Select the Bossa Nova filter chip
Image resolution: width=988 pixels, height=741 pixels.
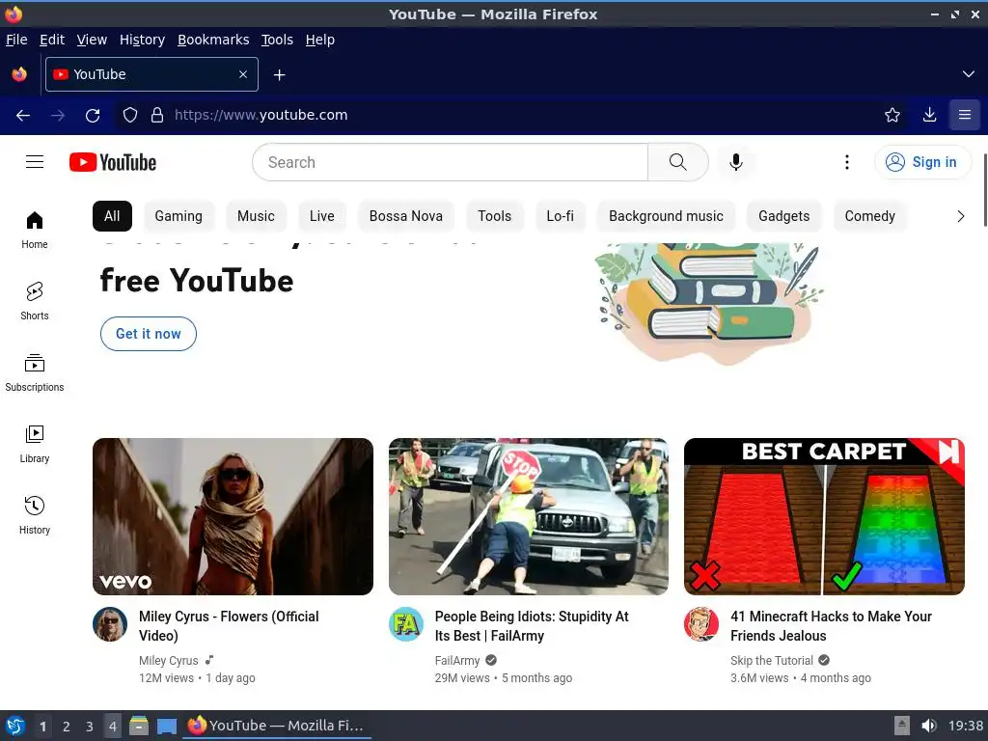[x=406, y=216]
